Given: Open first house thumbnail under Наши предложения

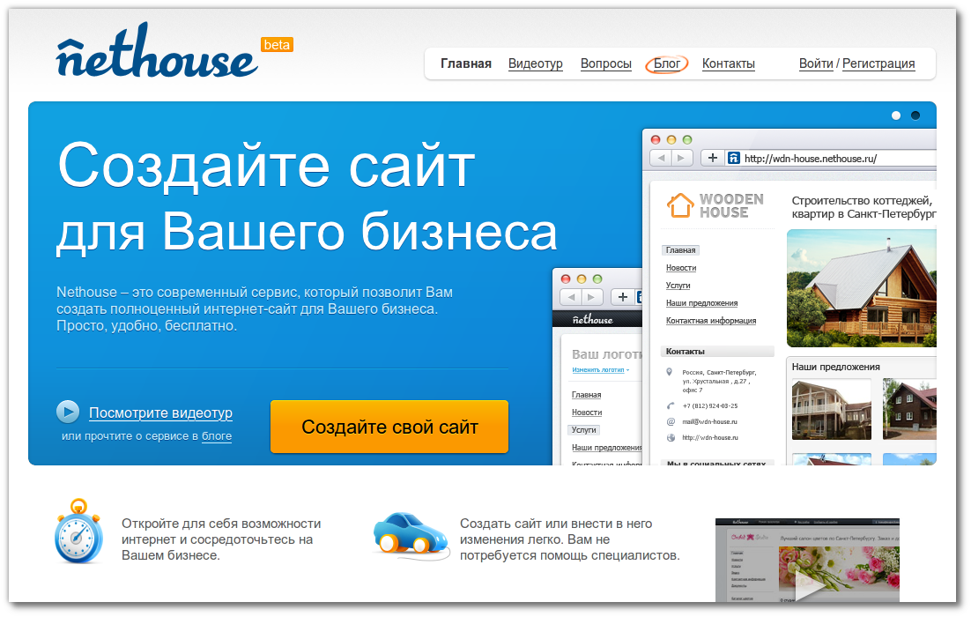Looking at the screenshot, I should coord(831,410).
